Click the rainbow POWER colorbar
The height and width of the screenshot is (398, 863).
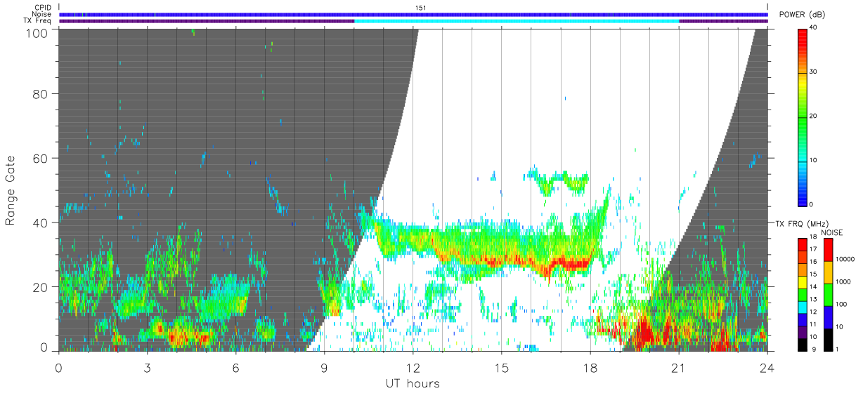pos(803,117)
